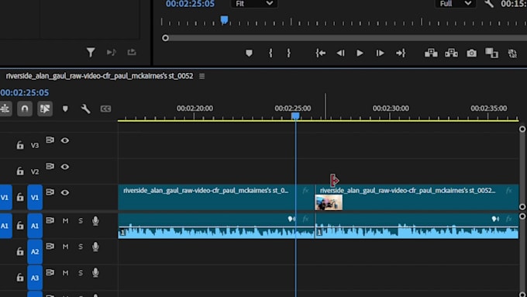This screenshot has width=527, height=297.
Task: Add a marker in the Program monitor
Action: tap(249, 54)
